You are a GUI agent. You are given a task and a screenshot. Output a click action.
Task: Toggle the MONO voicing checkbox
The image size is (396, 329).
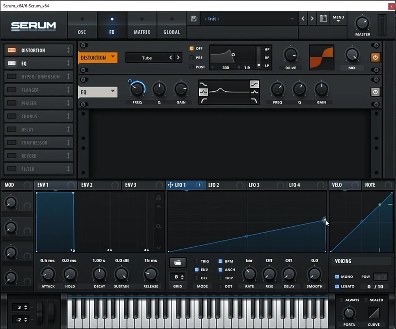337,277
